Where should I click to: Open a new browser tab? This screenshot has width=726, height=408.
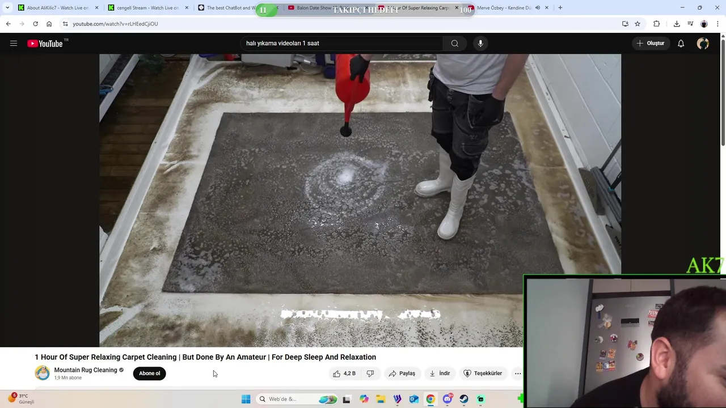560,8
